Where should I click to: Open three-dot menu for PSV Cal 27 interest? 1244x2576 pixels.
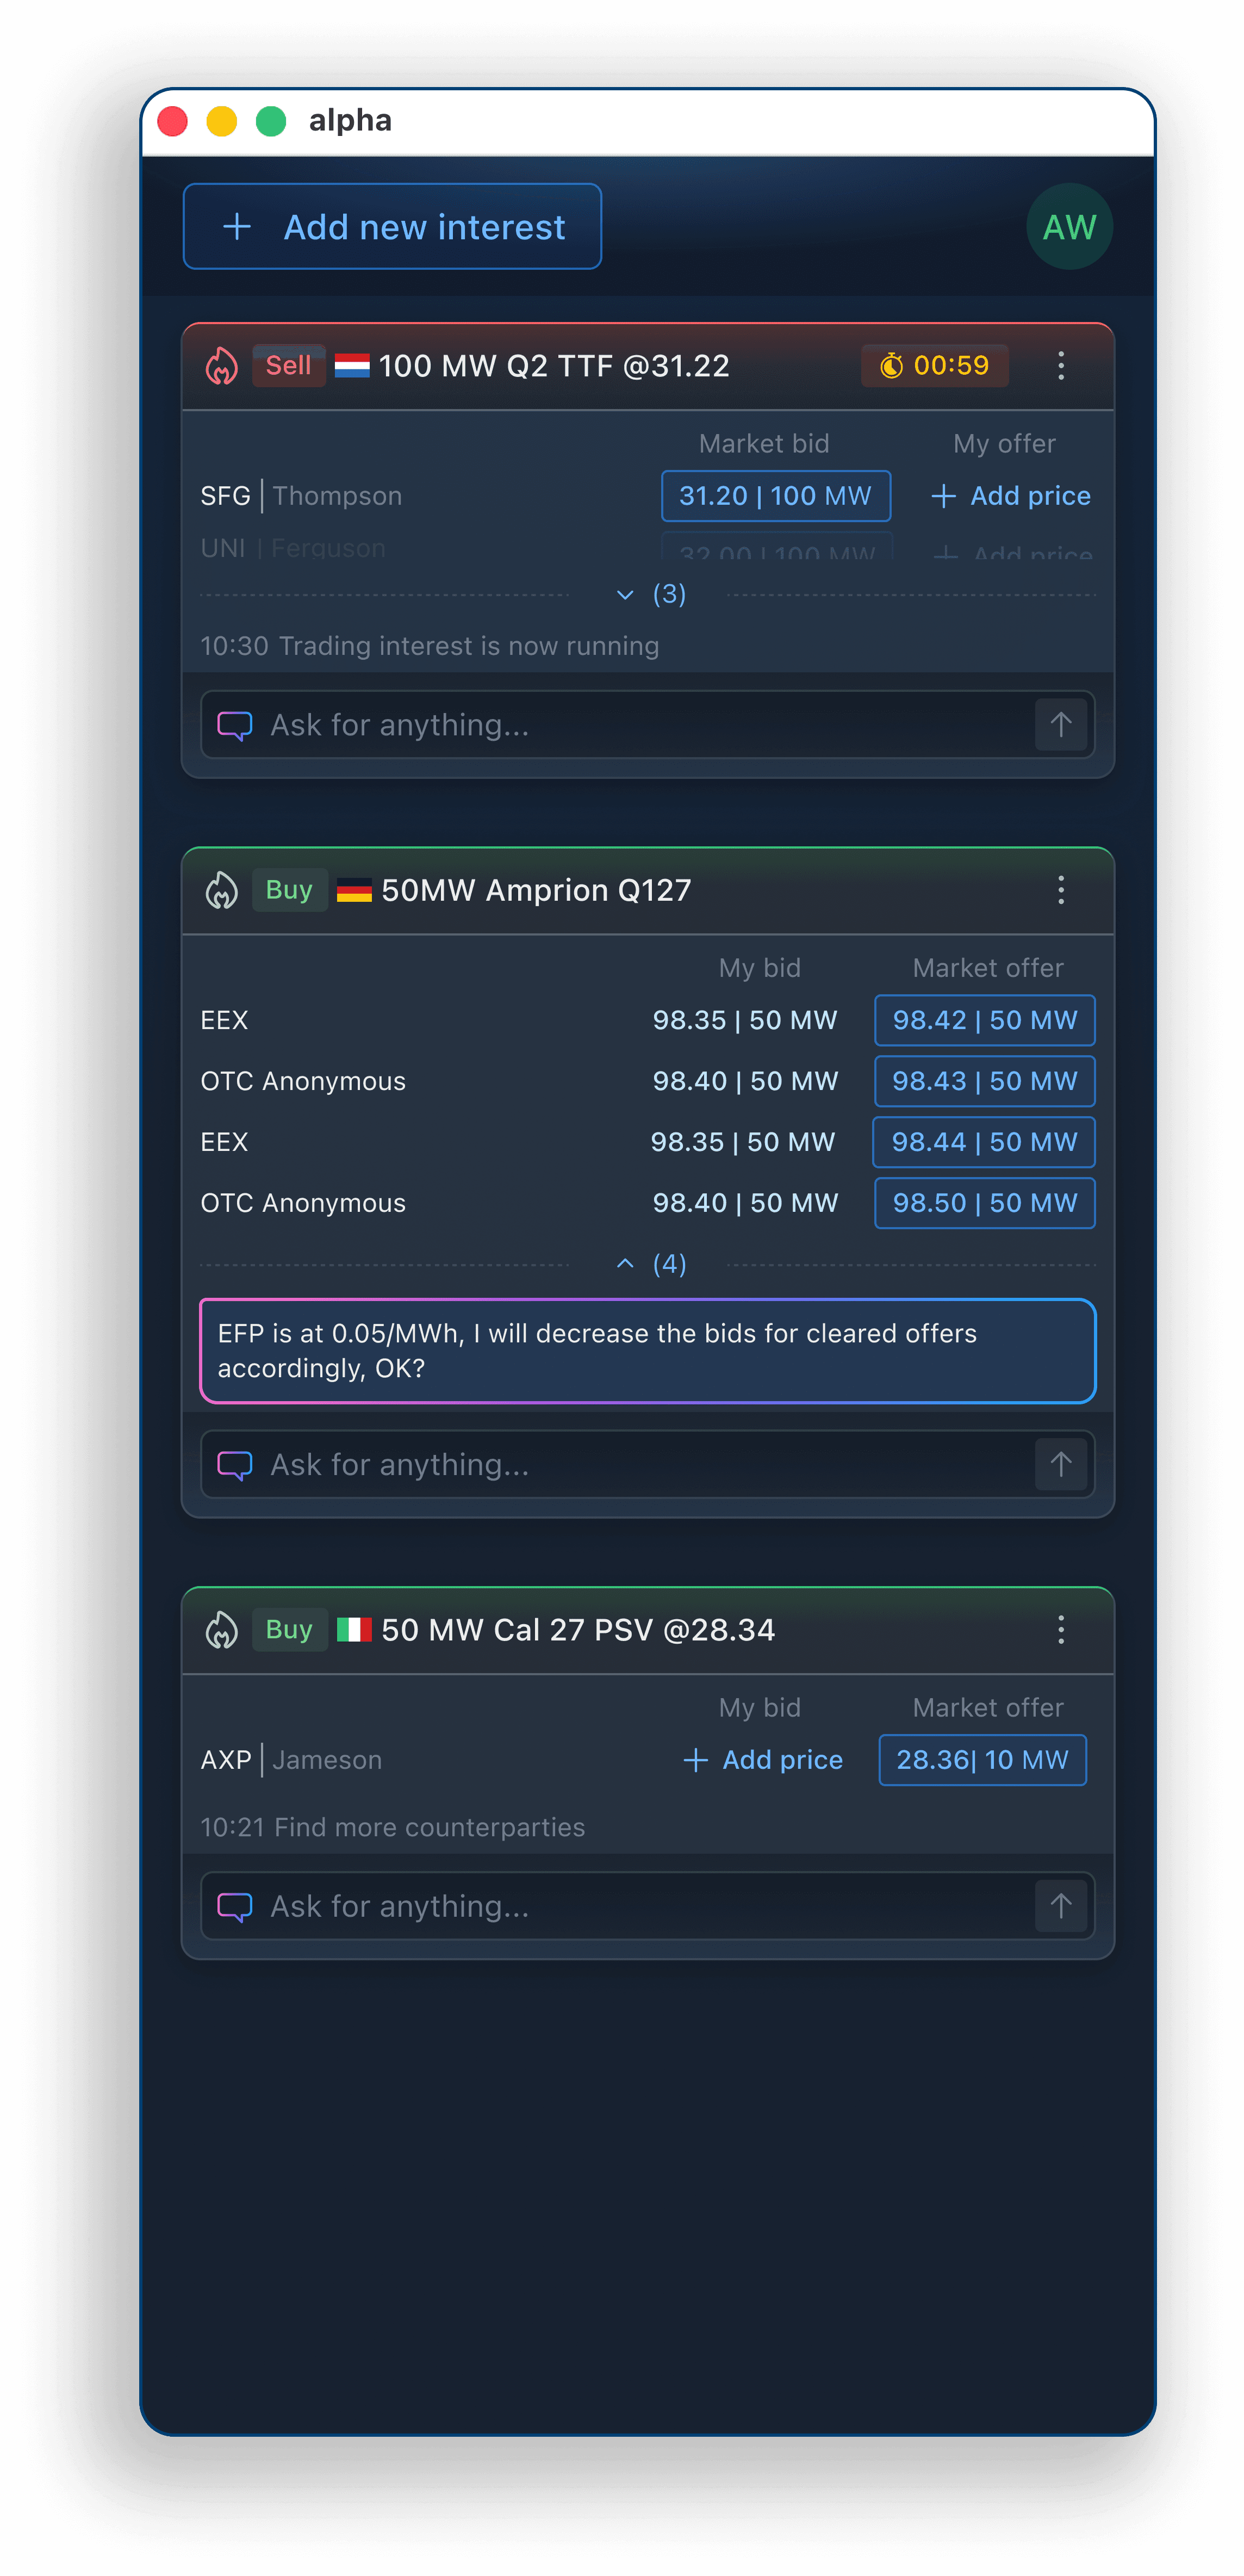[x=1061, y=1630]
